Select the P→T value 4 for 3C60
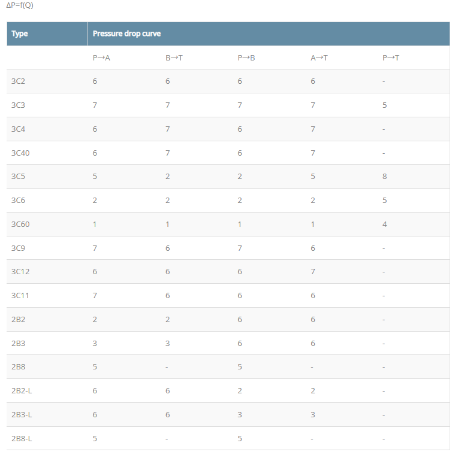Image resolution: width=455 pixels, height=455 pixels. [384, 224]
